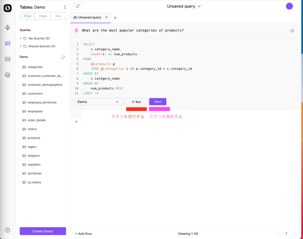This screenshot has height=239, width=303.
Task: Refresh the Demo table list
Action: 63,57
